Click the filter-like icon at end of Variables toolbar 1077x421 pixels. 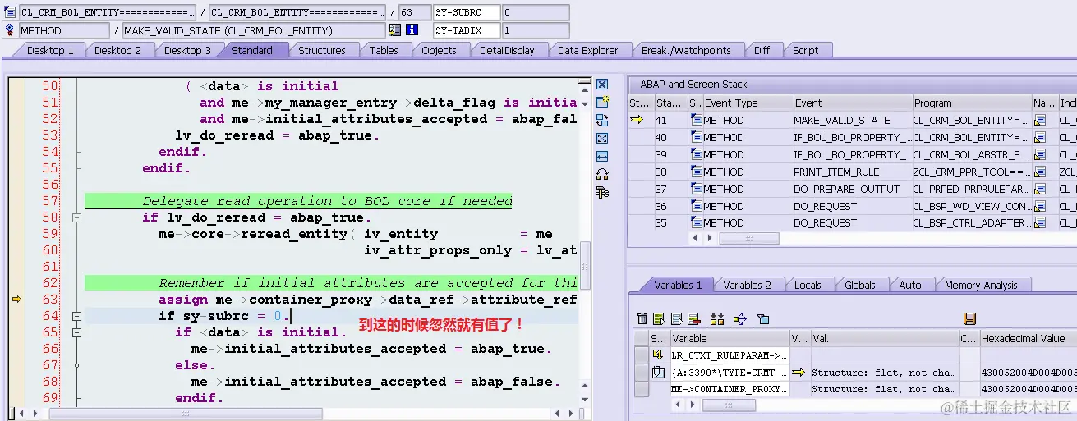[763, 318]
